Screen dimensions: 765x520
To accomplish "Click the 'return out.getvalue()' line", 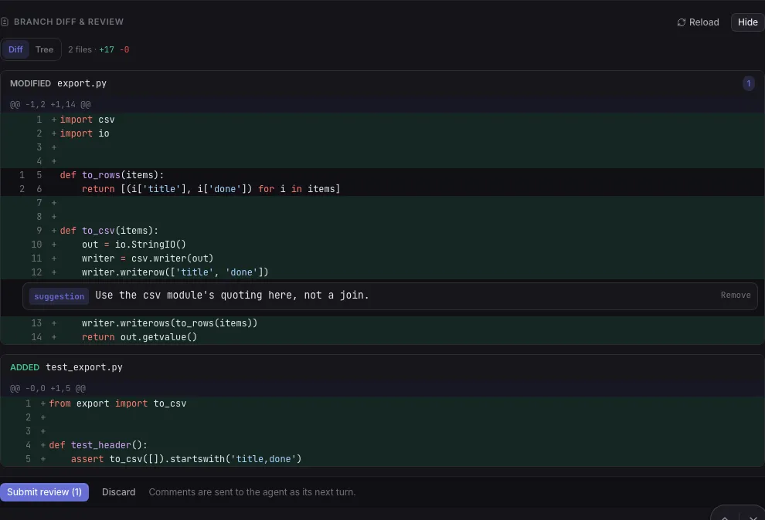I will (x=382, y=337).
